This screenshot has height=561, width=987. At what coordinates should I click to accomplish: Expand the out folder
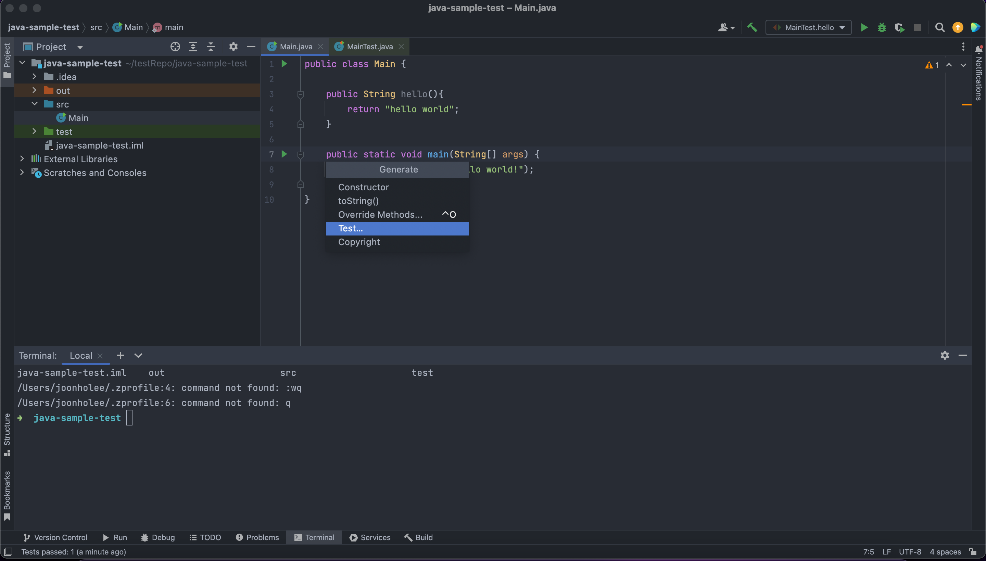(x=34, y=90)
